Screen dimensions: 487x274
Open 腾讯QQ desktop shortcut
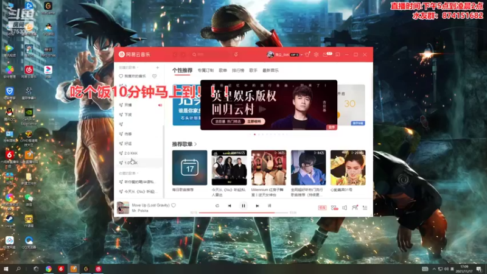point(10,114)
